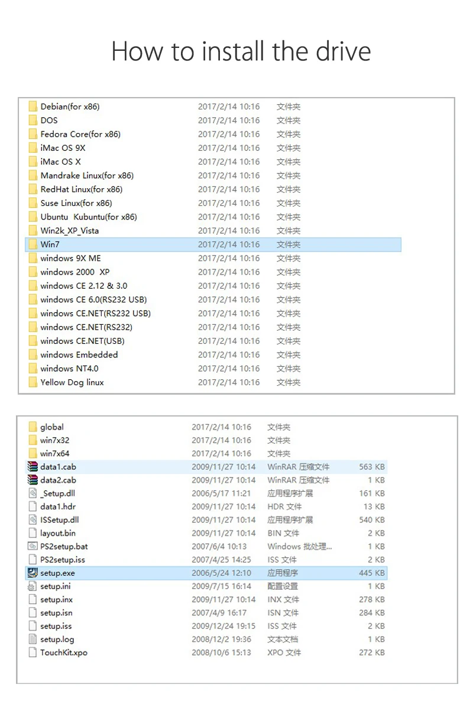Select windows CE 6.0(RS232 USB) folder name
The height and width of the screenshot is (710, 473).
coord(93,299)
